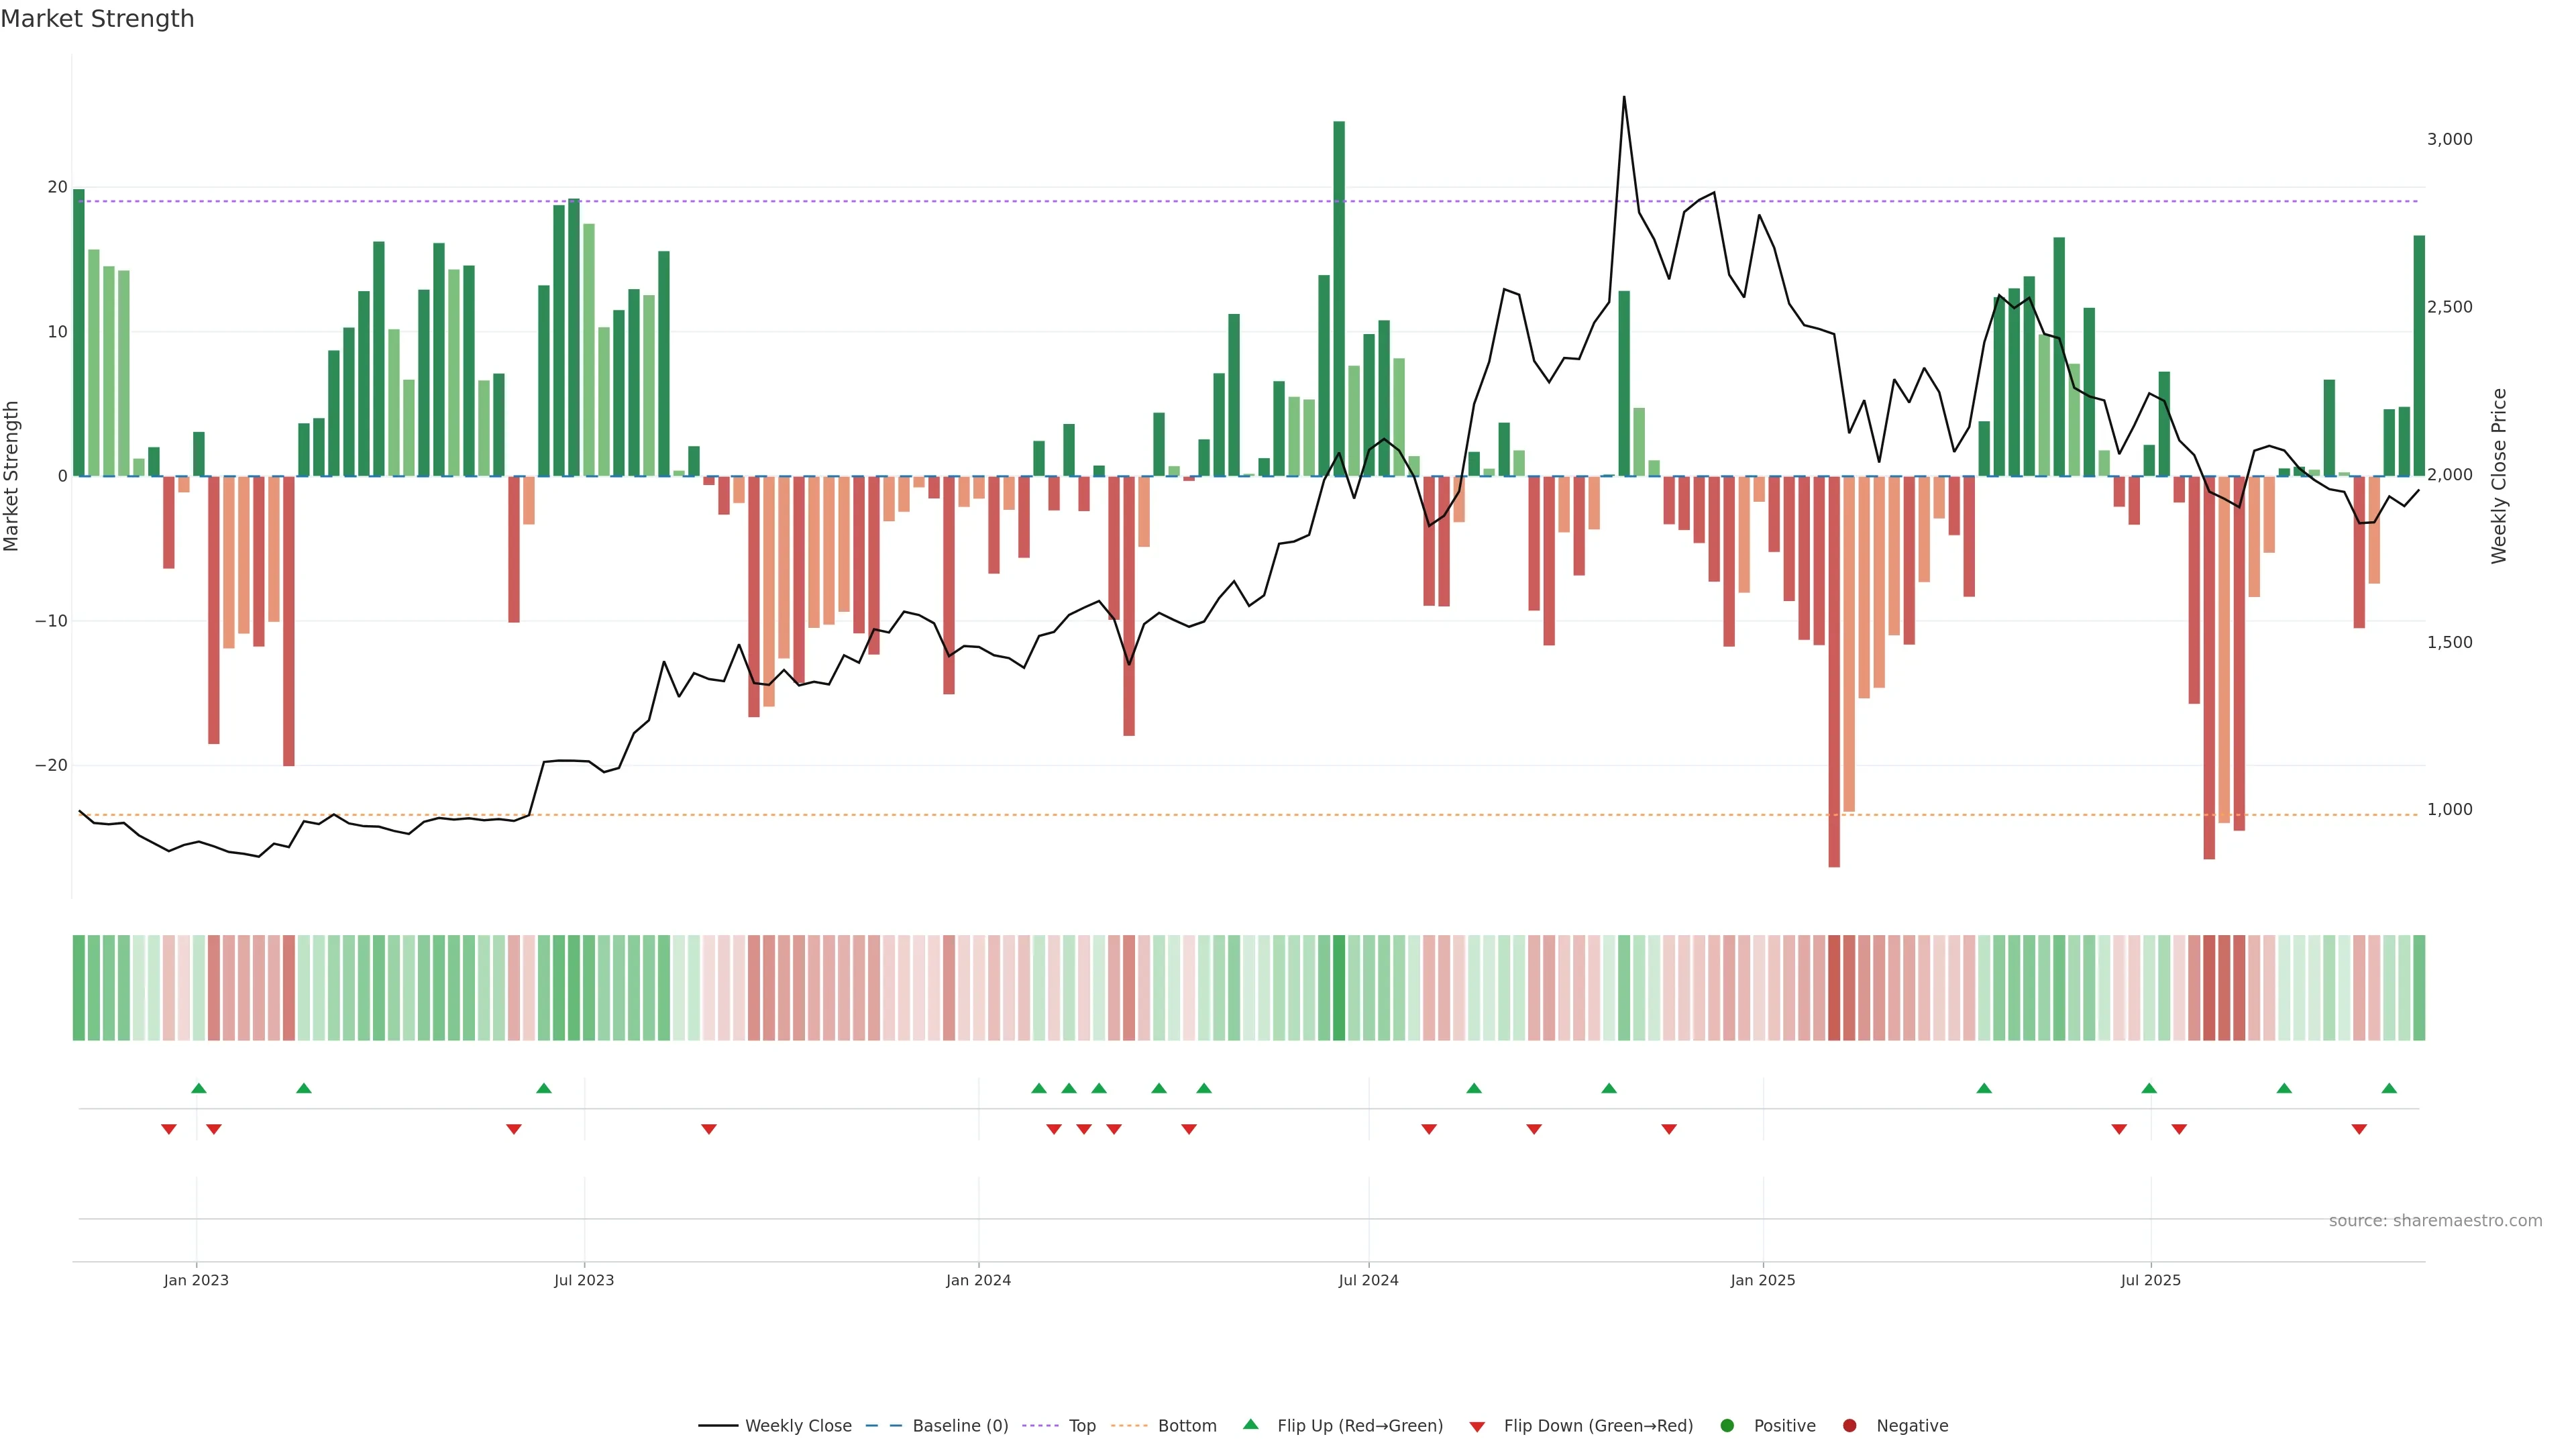The height and width of the screenshot is (1449, 2576).
Task: Click the Jul 2025 x-axis label
Action: point(2150,1280)
